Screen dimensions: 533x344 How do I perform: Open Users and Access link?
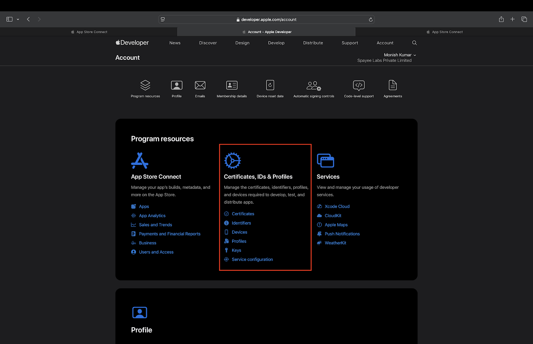156,252
